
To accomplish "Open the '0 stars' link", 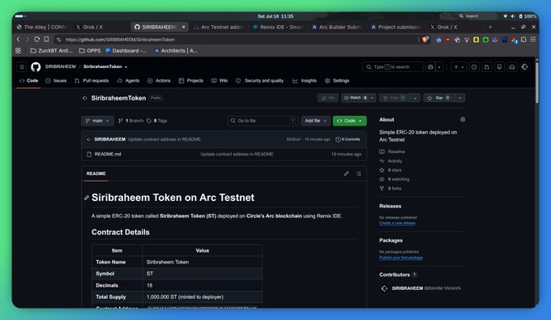I will point(390,170).
